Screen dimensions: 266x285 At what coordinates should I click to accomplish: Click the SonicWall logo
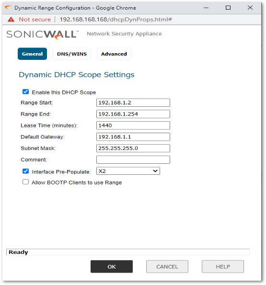pos(43,34)
